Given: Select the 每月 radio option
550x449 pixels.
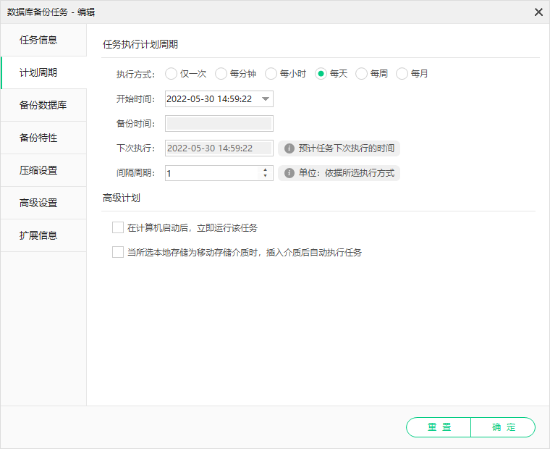Looking at the screenshot, I should click(402, 74).
